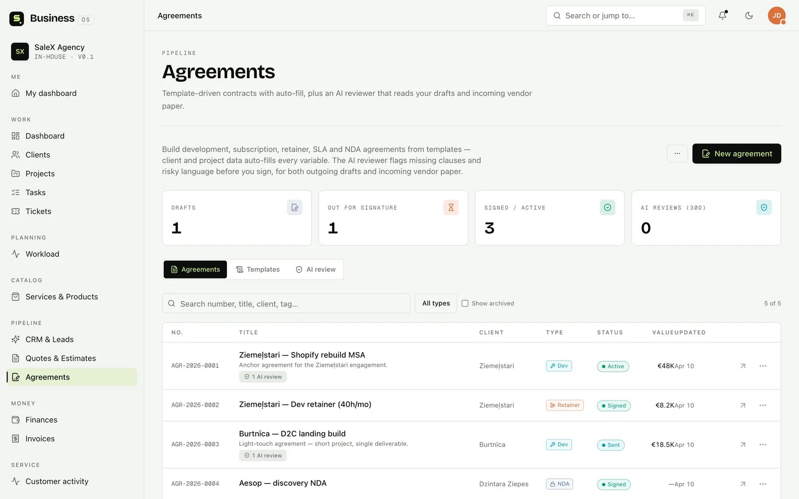
Task: Open Projects in sidebar
Action: click(x=72, y=174)
